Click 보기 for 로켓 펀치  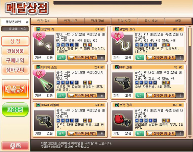tap(140, 133)
